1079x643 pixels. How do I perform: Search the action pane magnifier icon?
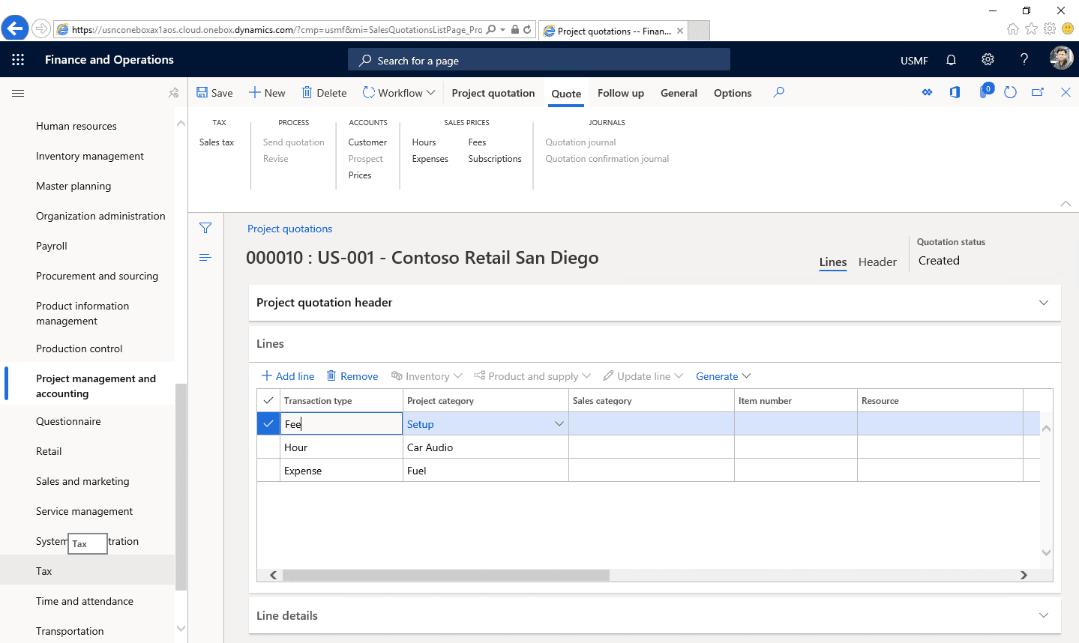[779, 92]
